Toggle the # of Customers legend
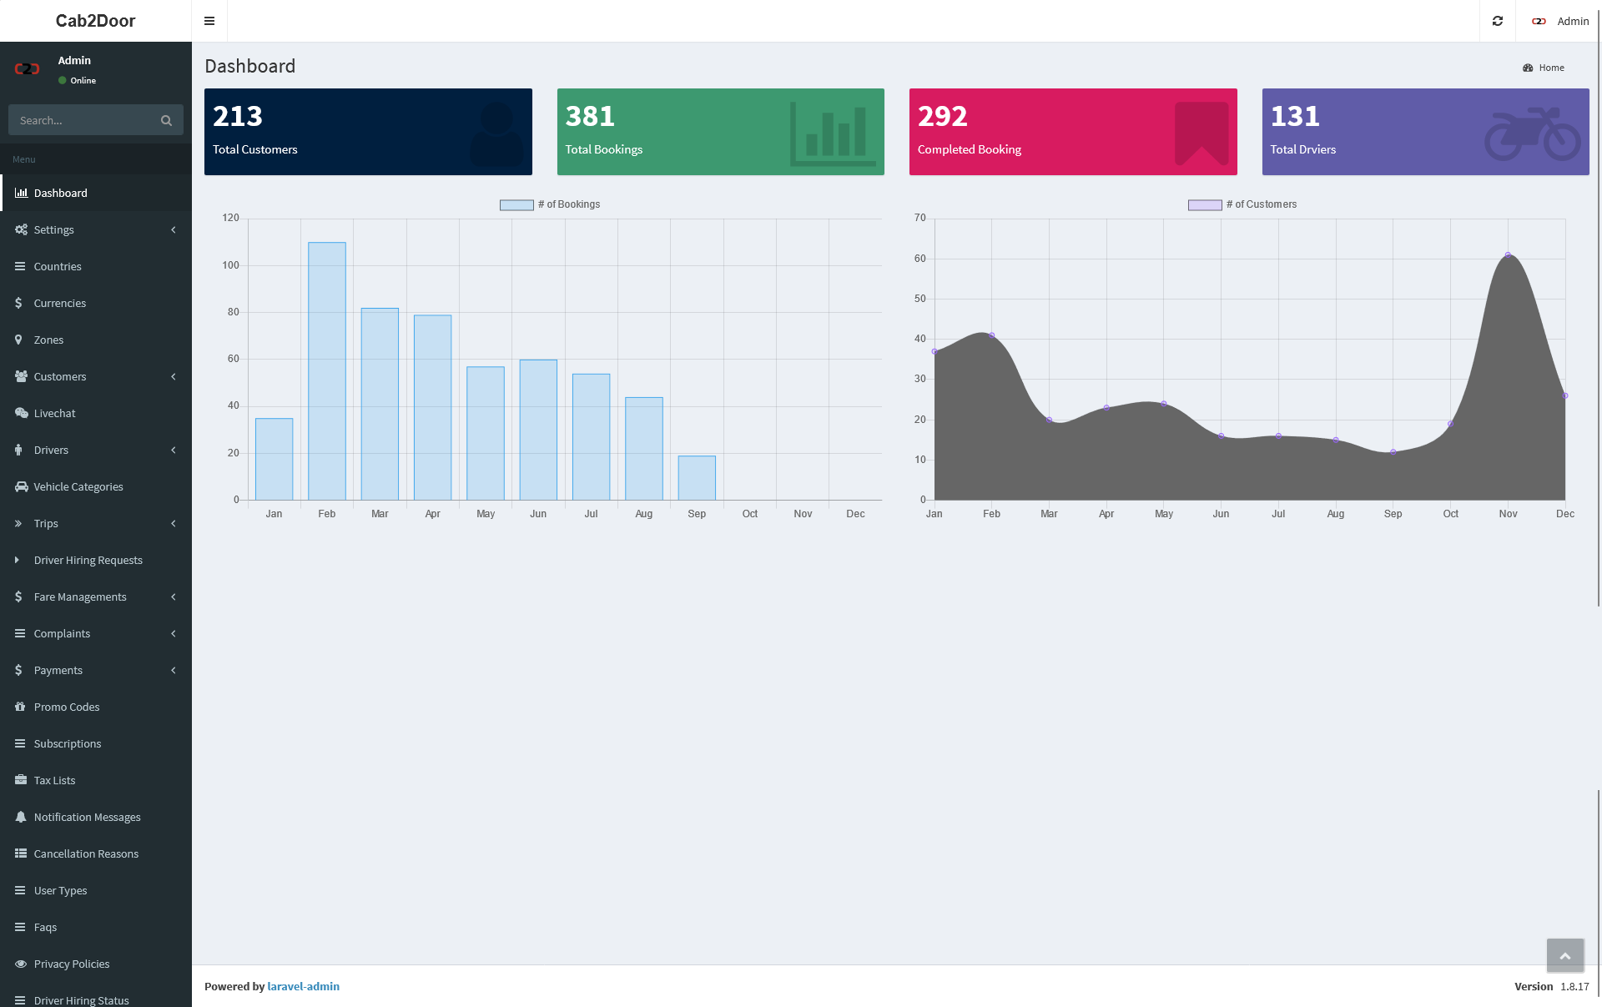This screenshot has width=1602, height=1007. pyautogui.click(x=1242, y=204)
